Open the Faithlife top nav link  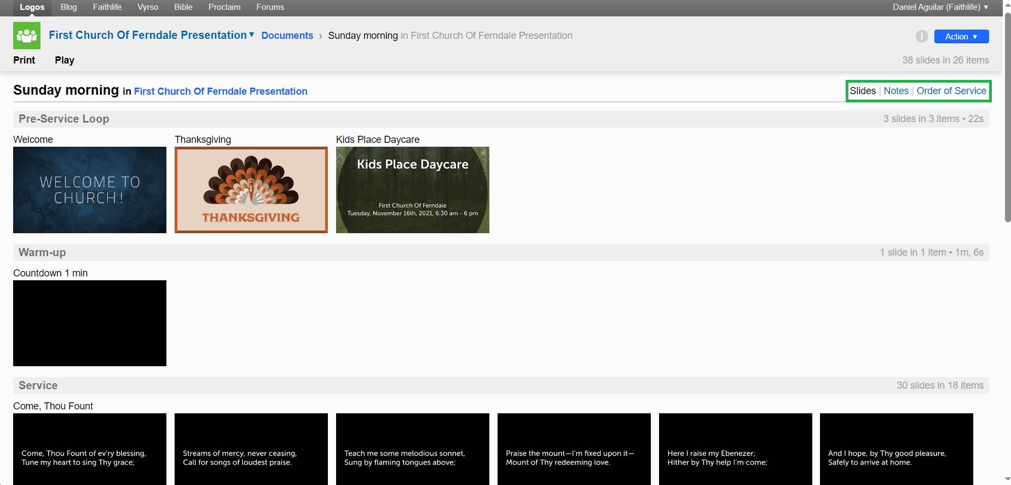[x=107, y=7]
